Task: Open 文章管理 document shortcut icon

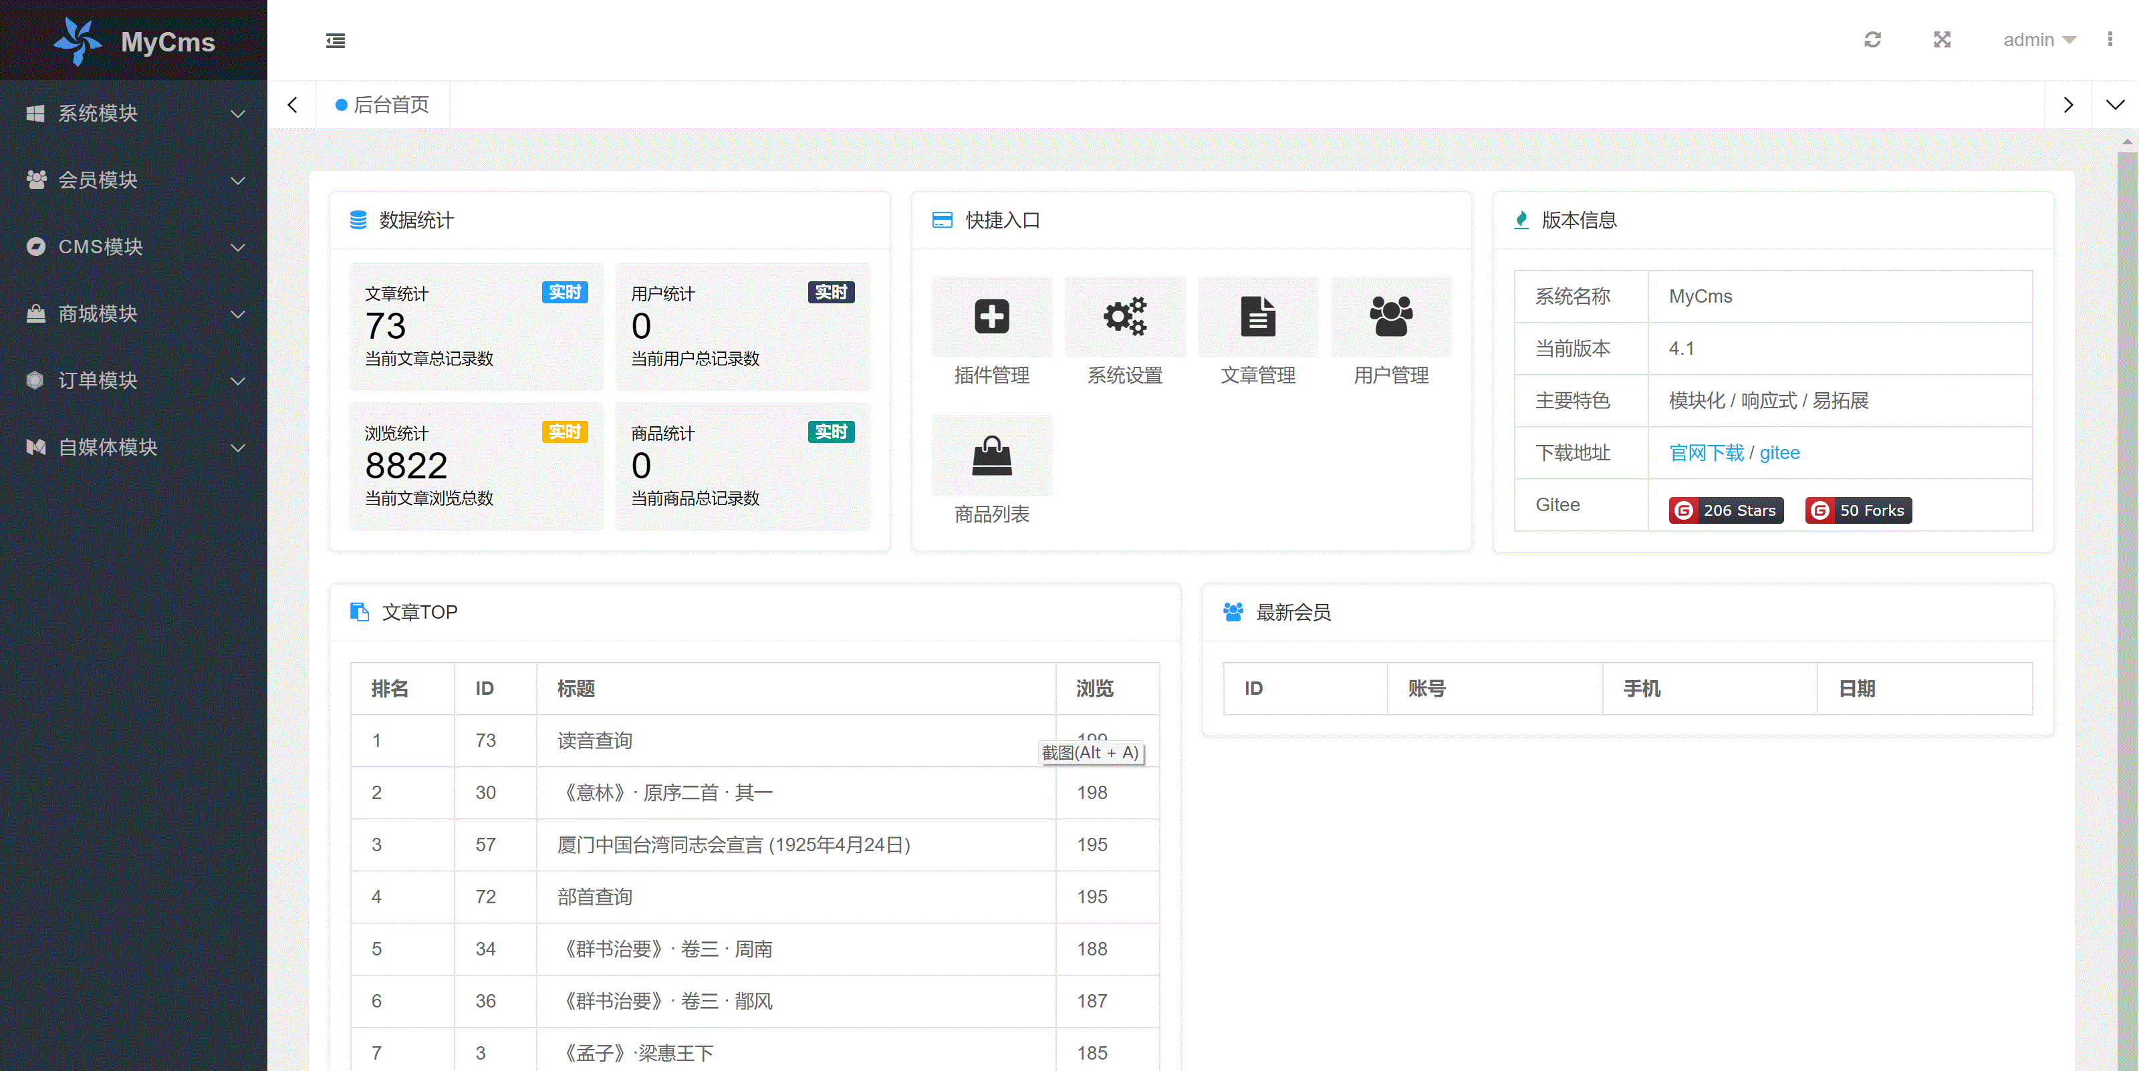Action: [1257, 317]
